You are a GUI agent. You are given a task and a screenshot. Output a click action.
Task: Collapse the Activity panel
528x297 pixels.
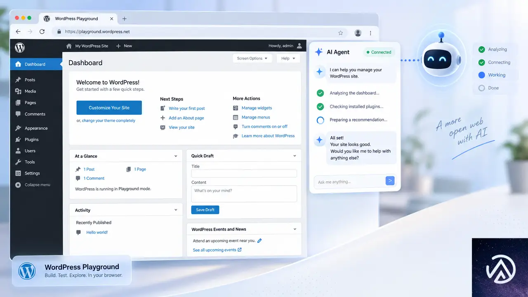click(x=176, y=210)
